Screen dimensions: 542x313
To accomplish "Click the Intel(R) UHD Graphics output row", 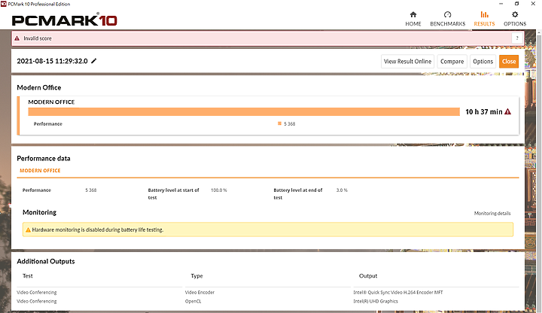I will point(376,301).
